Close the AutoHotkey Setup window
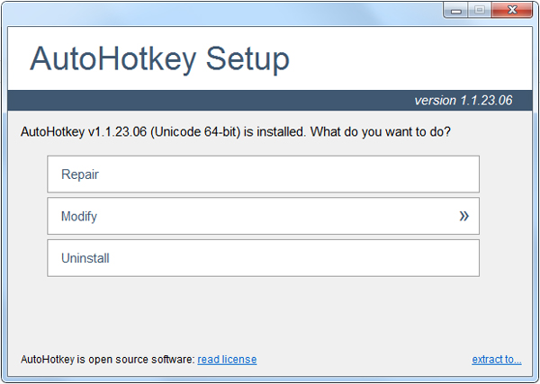Image resolution: width=540 pixels, height=384 pixels. point(512,10)
